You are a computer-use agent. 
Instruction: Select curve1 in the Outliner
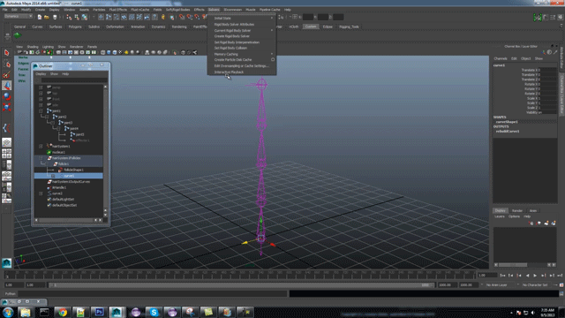click(x=69, y=176)
